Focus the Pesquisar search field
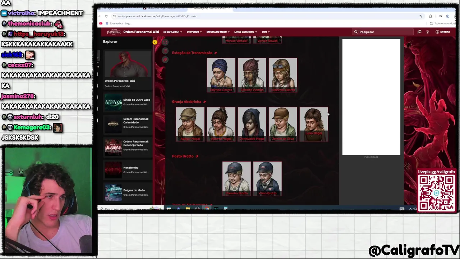This screenshot has width=460, height=259. (x=383, y=32)
